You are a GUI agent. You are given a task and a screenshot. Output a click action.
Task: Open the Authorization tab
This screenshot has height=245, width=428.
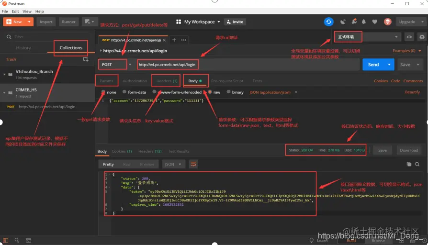coord(135,81)
